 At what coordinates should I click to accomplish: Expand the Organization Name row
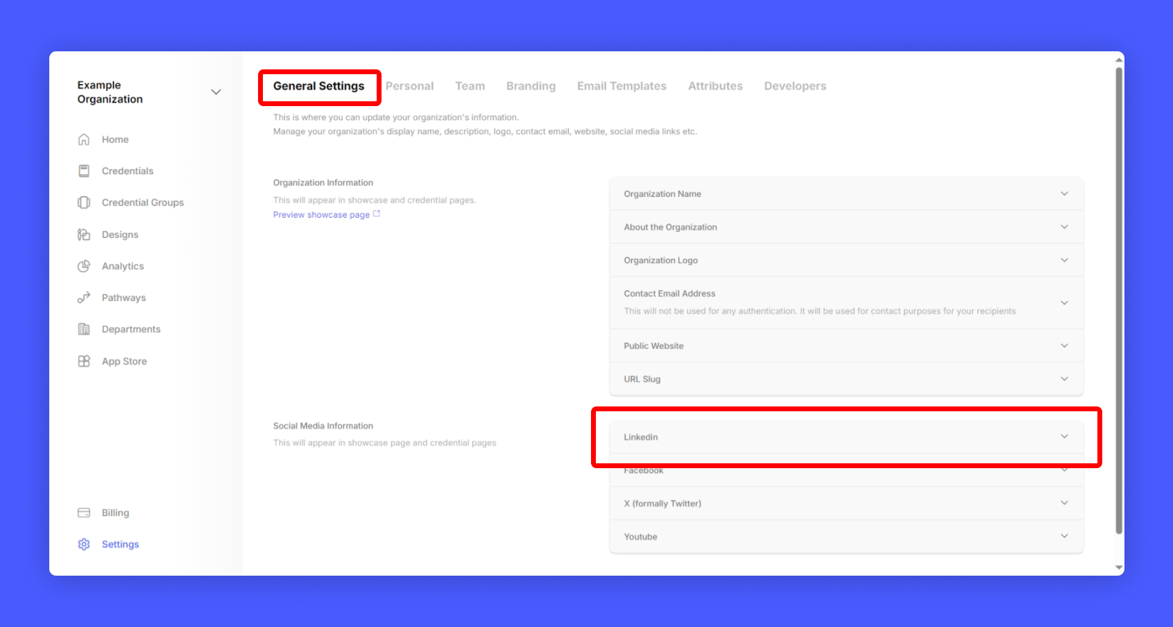pos(846,194)
